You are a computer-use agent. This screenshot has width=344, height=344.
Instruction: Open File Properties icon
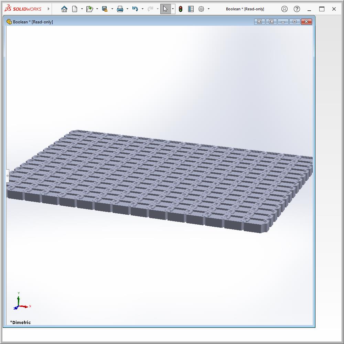click(x=191, y=9)
